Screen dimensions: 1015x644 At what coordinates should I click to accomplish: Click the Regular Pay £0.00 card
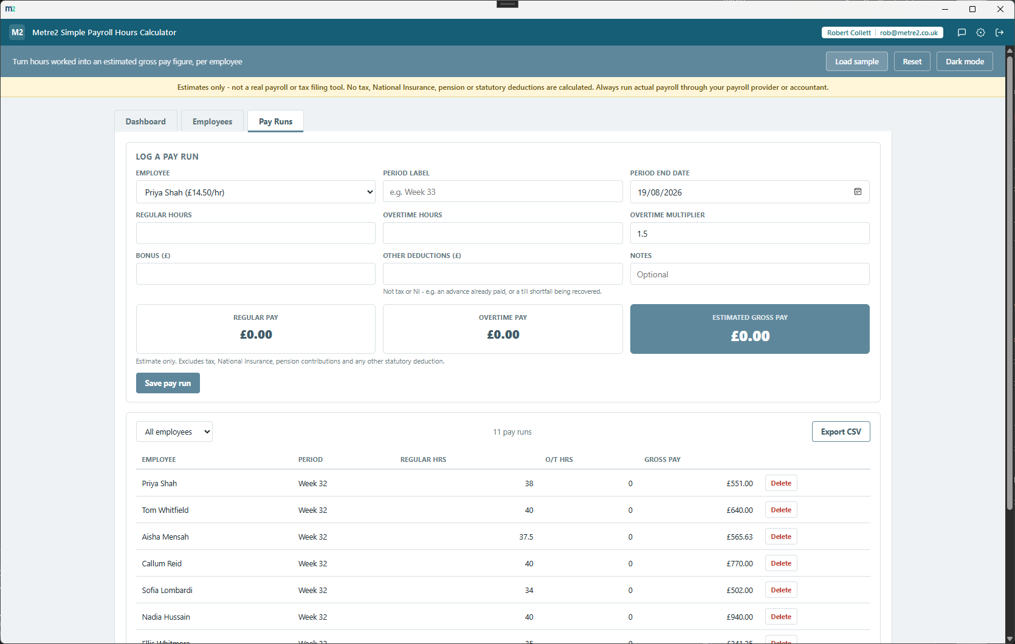point(256,329)
